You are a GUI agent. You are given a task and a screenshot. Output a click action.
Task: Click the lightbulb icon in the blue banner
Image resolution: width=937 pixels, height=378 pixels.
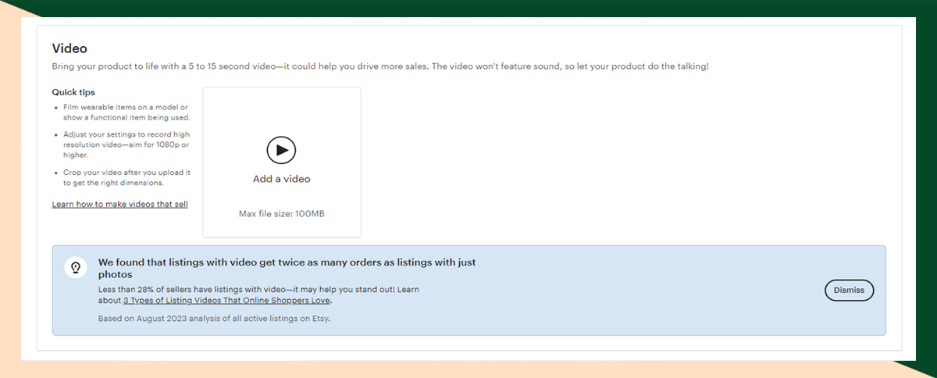76,267
